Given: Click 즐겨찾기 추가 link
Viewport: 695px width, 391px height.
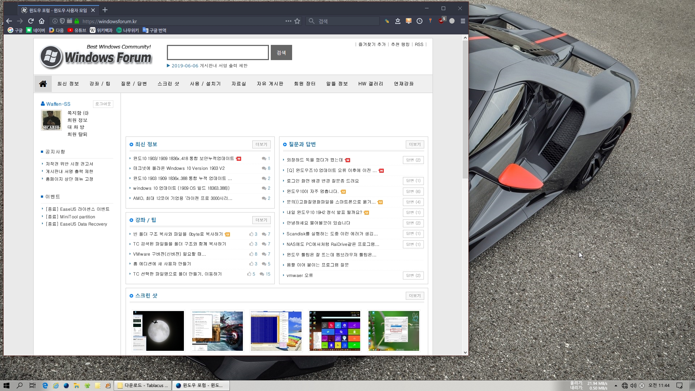Looking at the screenshot, I should point(372,45).
